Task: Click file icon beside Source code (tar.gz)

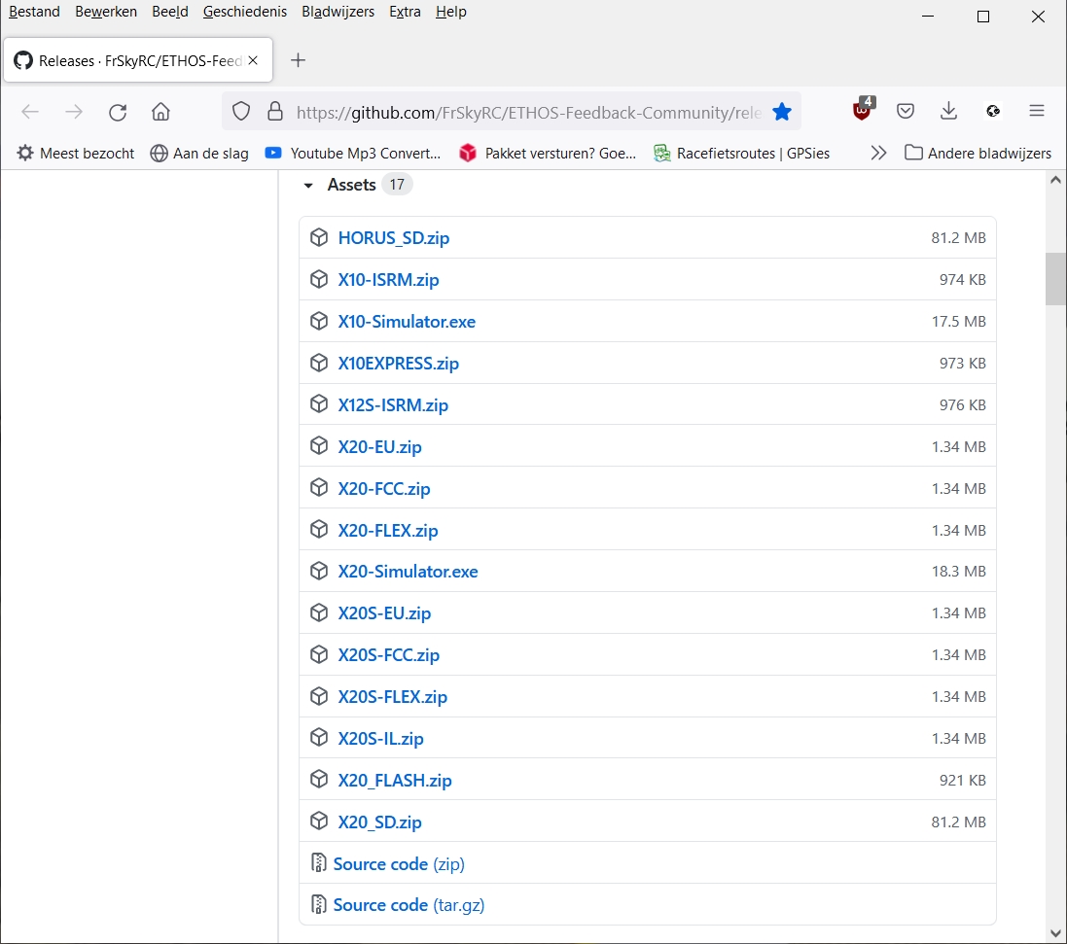Action: [318, 904]
